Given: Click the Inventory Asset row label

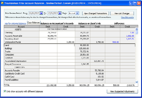Looking at the screenshot, I should [12, 39].
